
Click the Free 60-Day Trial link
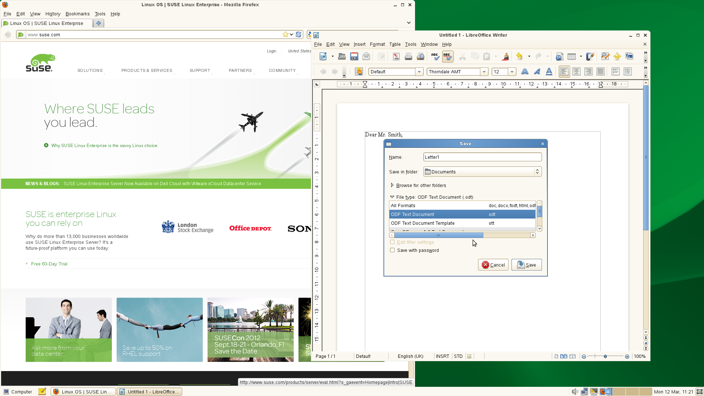click(49, 264)
